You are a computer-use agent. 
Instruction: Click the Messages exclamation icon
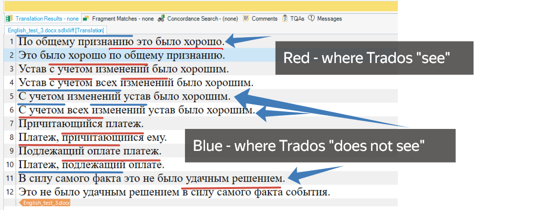311,19
